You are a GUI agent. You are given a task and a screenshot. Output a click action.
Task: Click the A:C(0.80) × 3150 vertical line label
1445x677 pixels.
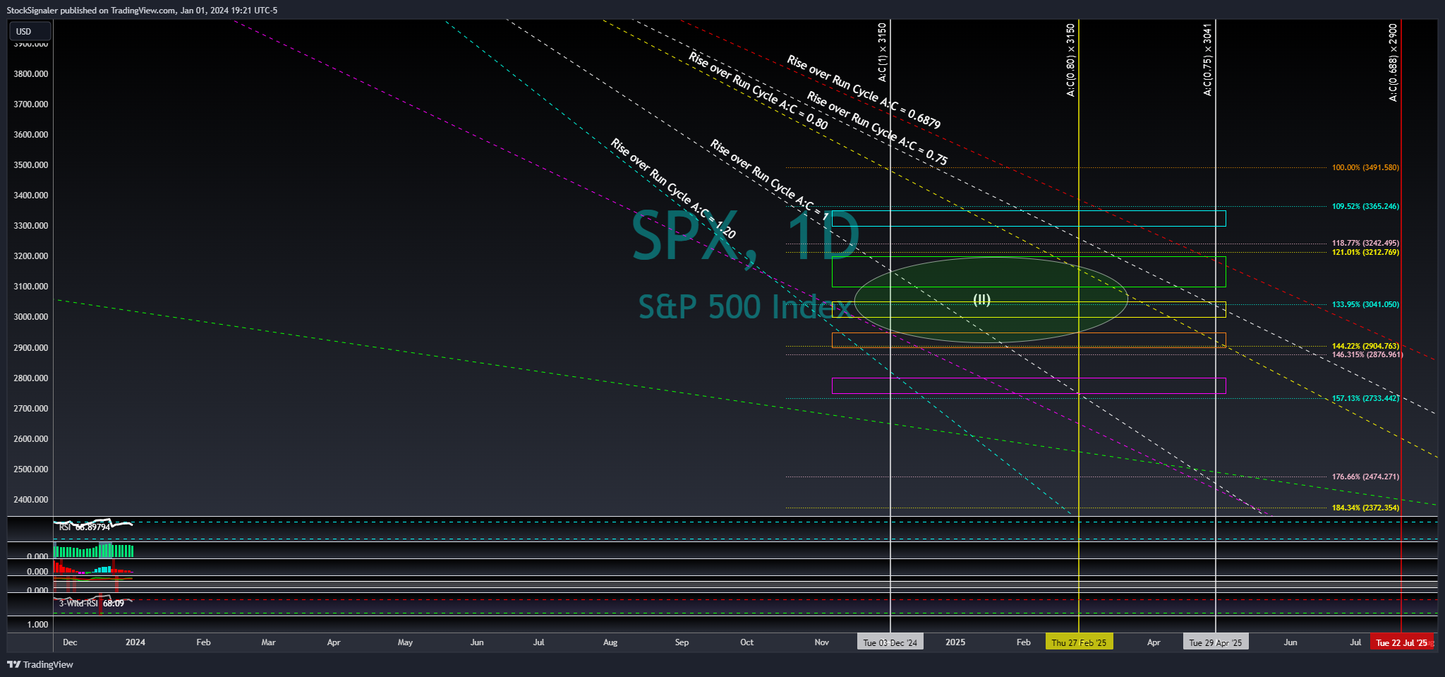pos(1071,60)
